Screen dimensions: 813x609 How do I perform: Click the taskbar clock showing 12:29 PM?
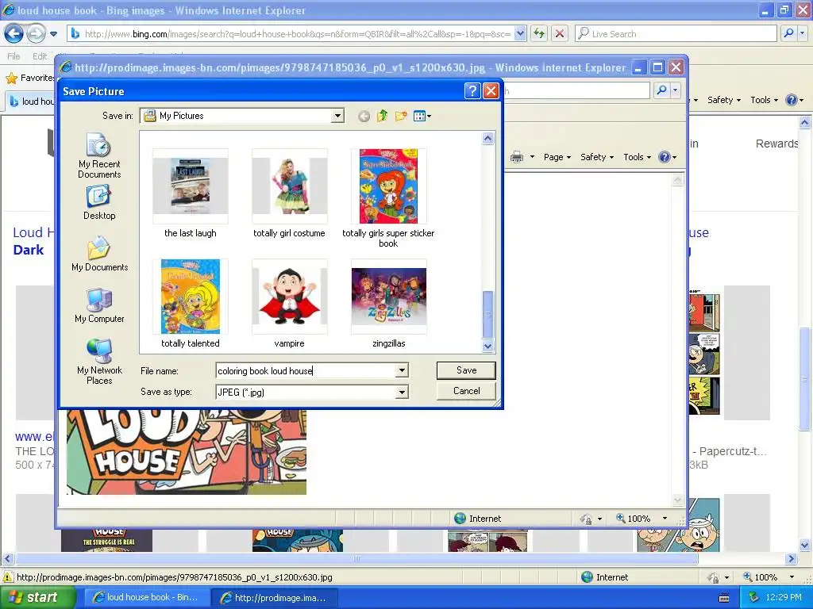[784, 598]
